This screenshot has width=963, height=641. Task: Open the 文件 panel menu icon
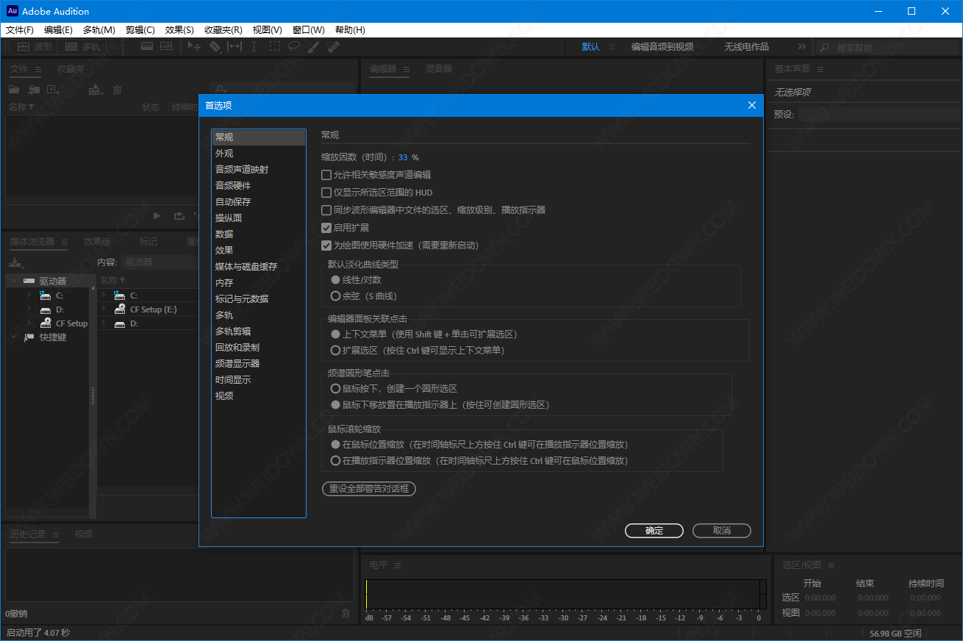38,69
